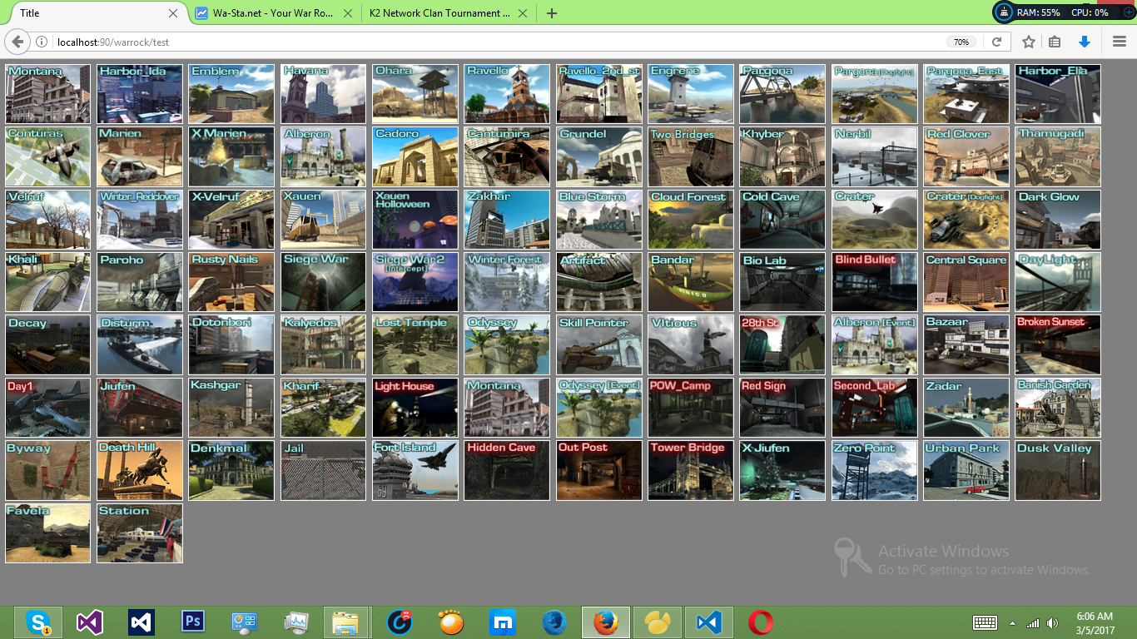Select the Emblem map thumbnail

pos(231,93)
